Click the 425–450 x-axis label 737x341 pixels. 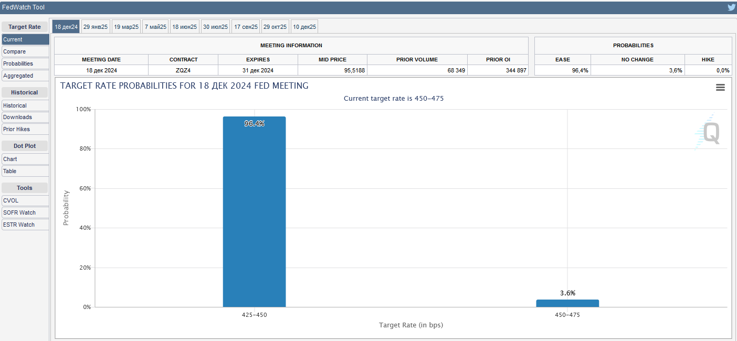[254, 315]
